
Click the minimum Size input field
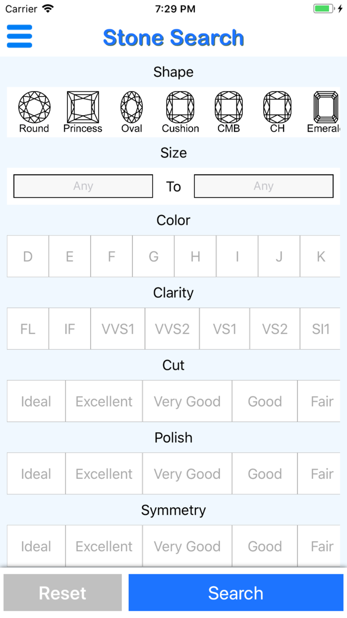click(83, 186)
